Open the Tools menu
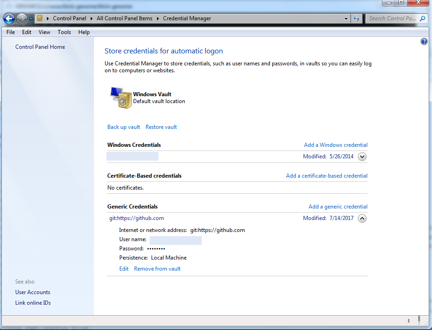 (x=64, y=32)
